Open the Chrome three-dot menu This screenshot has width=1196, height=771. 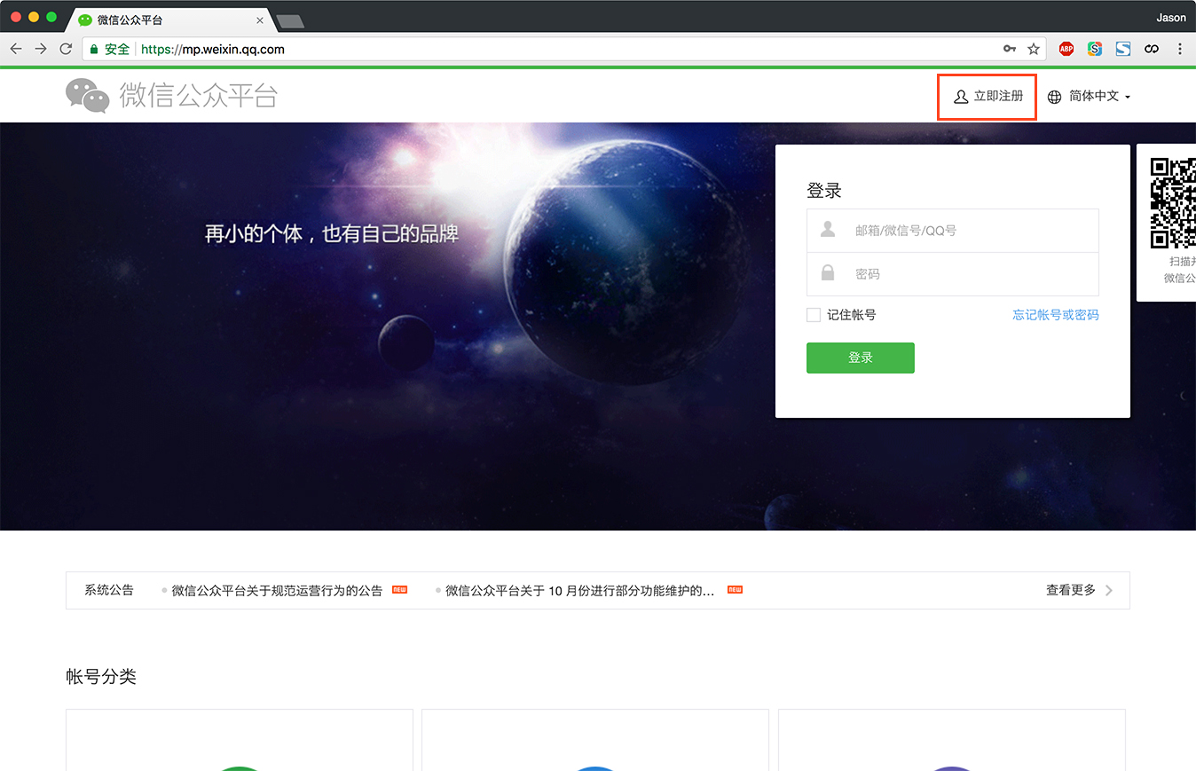coord(1180,49)
